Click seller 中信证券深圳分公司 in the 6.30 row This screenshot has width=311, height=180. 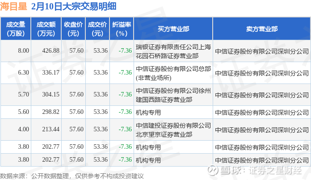click(262, 73)
